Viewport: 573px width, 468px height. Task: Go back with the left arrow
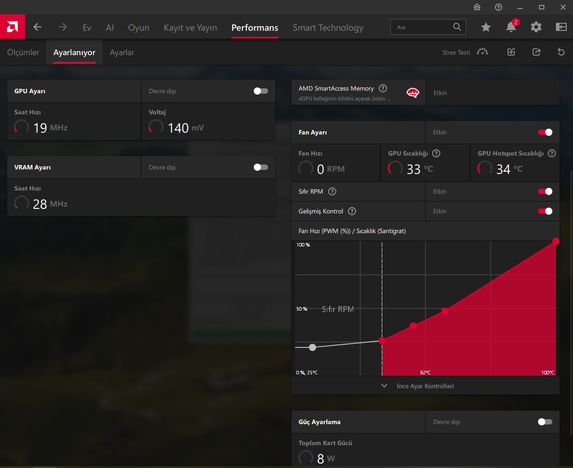[38, 27]
